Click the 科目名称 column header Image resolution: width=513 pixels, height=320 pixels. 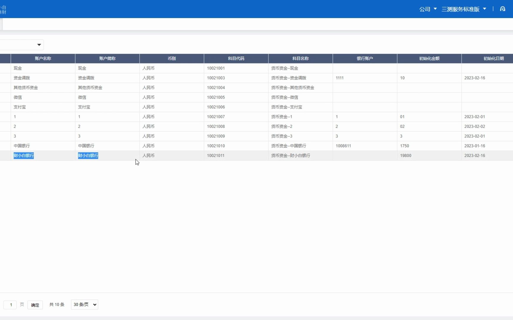click(301, 58)
